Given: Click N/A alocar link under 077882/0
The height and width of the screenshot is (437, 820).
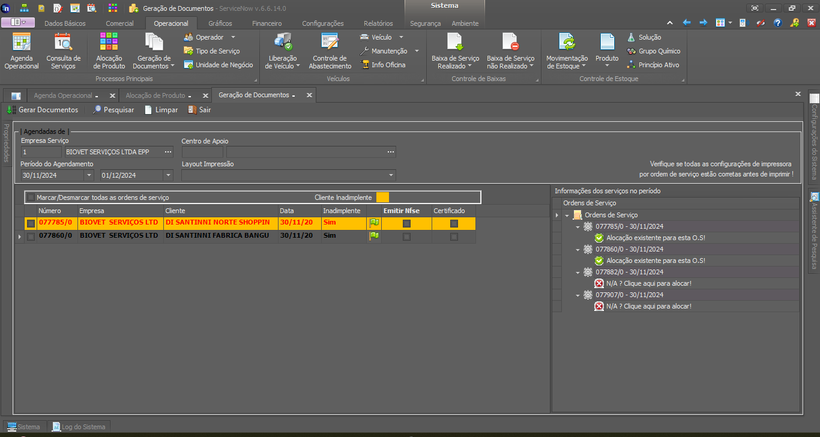Looking at the screenshot, I should coord(648,283).
